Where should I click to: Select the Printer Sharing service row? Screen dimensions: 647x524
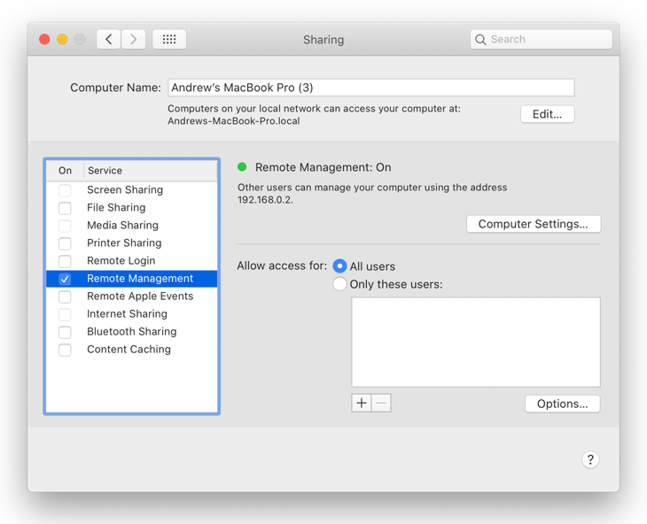click(132, 243)
